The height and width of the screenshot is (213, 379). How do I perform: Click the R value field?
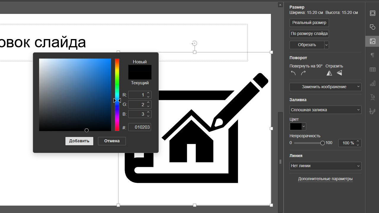pos(137,95)
